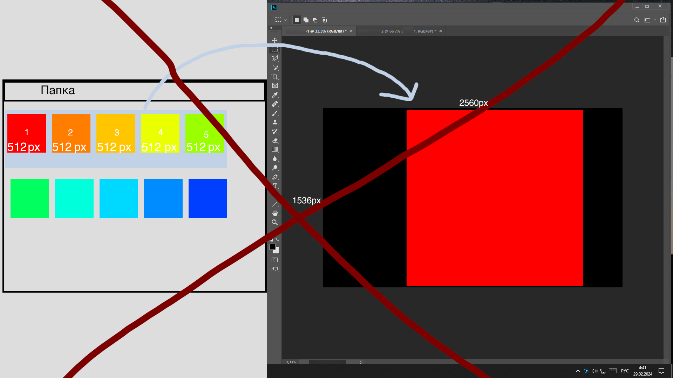The height and width of the screenshot is (378, 673).
Task: Select the Eraser tool
Action: point(275,141)
